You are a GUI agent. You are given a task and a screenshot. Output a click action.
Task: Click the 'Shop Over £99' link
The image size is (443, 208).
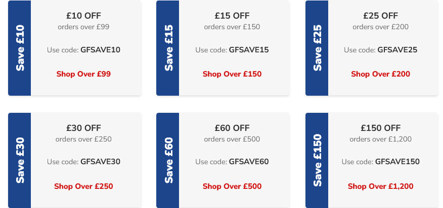point(83,74)
